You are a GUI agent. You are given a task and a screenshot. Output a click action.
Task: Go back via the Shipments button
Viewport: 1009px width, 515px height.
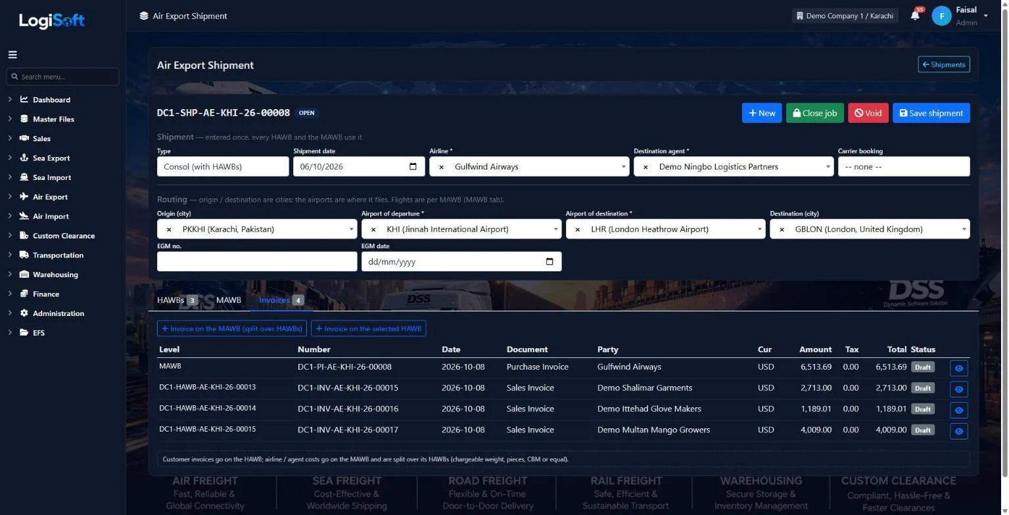click(944, 64)
